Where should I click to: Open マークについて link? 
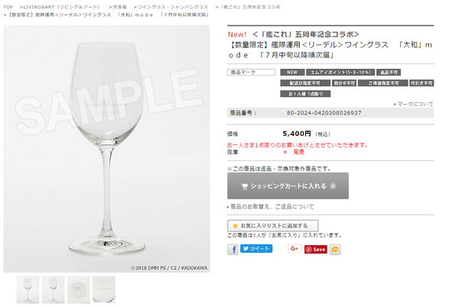[x=415, y=104]
